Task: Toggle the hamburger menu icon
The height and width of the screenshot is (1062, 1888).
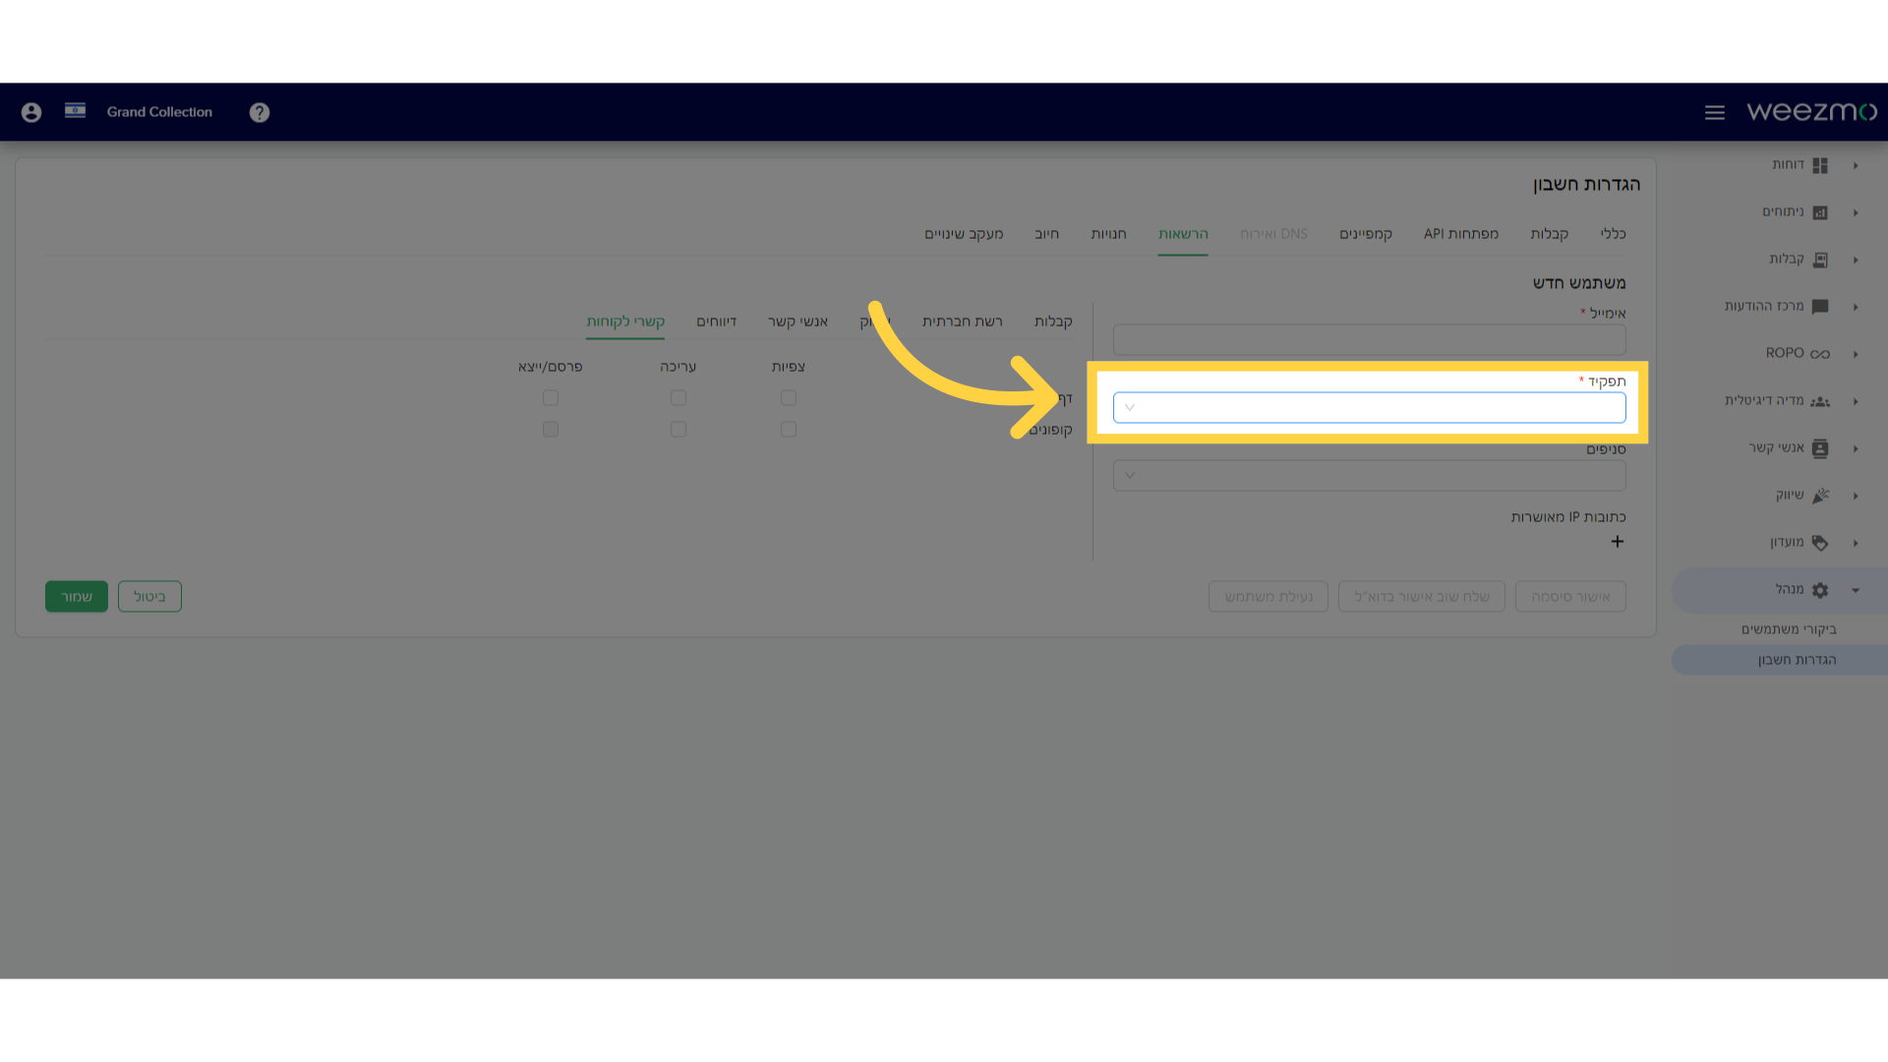Action: pos(1715,113)
